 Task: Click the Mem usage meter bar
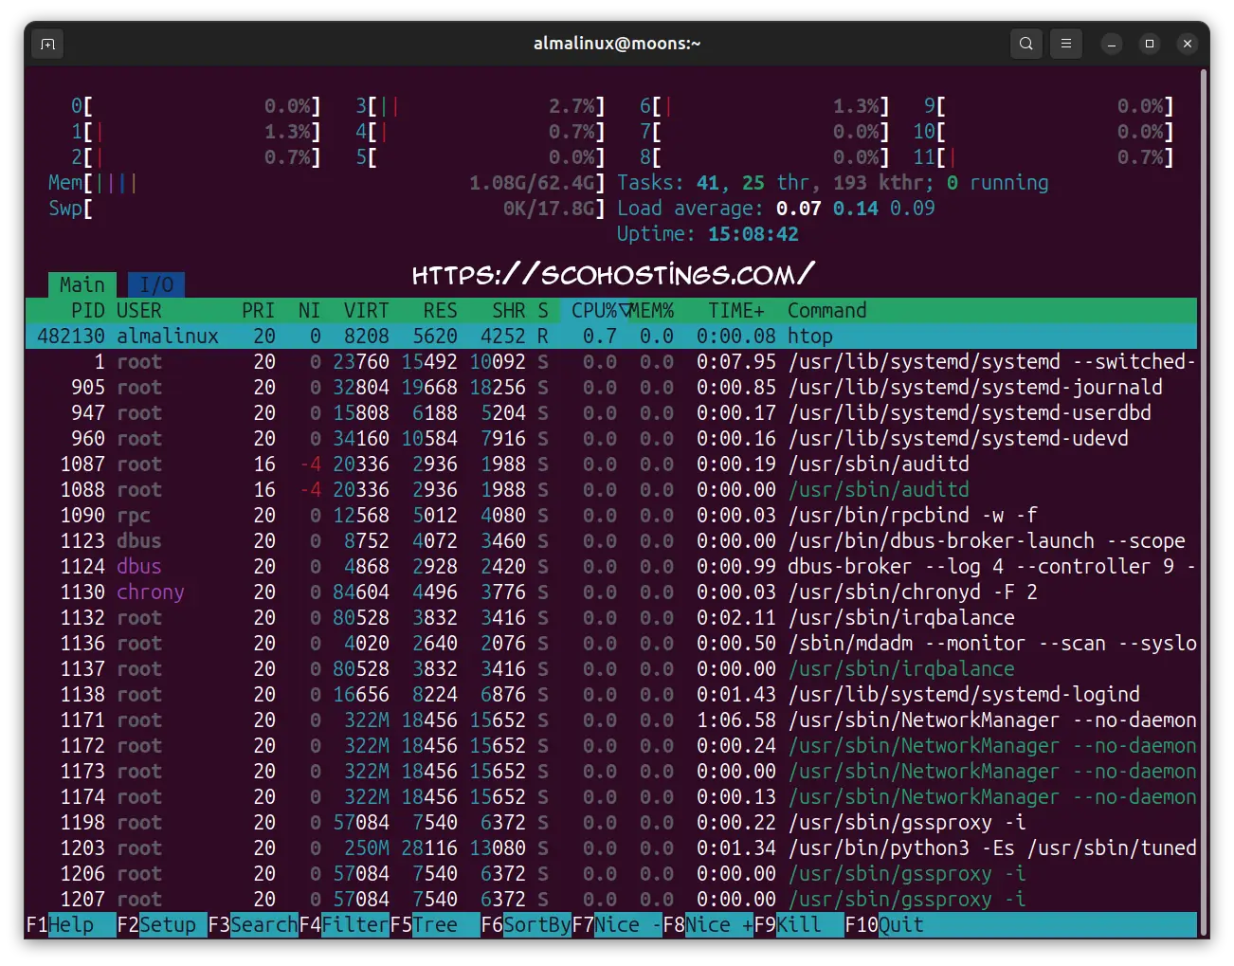click(x=327, y=183)
